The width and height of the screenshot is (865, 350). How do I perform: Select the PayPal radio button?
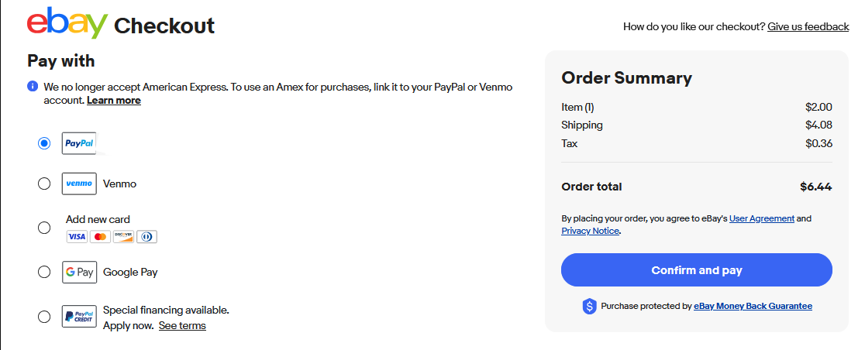[x=44, y=143]
